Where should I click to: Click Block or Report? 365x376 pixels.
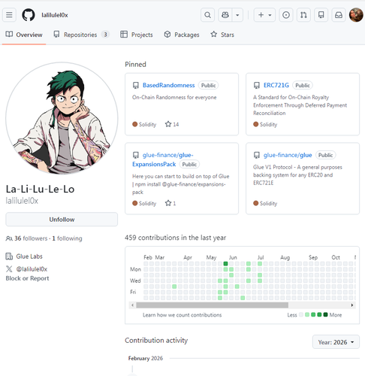[x=27, y=278]
